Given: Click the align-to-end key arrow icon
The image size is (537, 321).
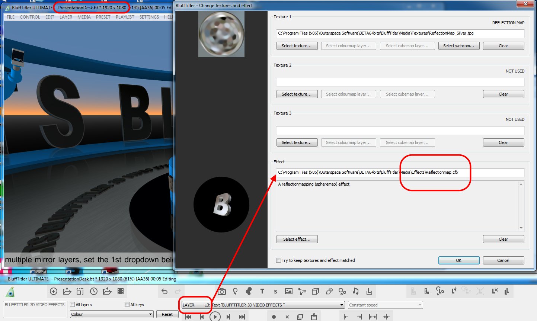Looking at the screenshot, I should 359,317.
